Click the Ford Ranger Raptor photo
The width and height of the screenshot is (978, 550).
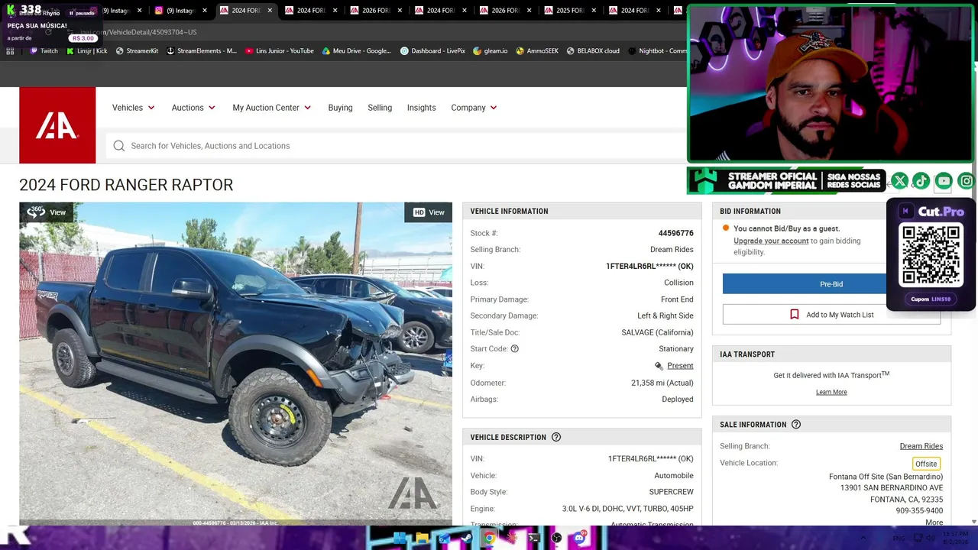(235, 364)
